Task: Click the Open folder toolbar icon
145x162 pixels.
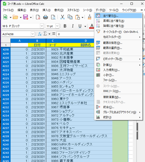Action: point(15,17)
